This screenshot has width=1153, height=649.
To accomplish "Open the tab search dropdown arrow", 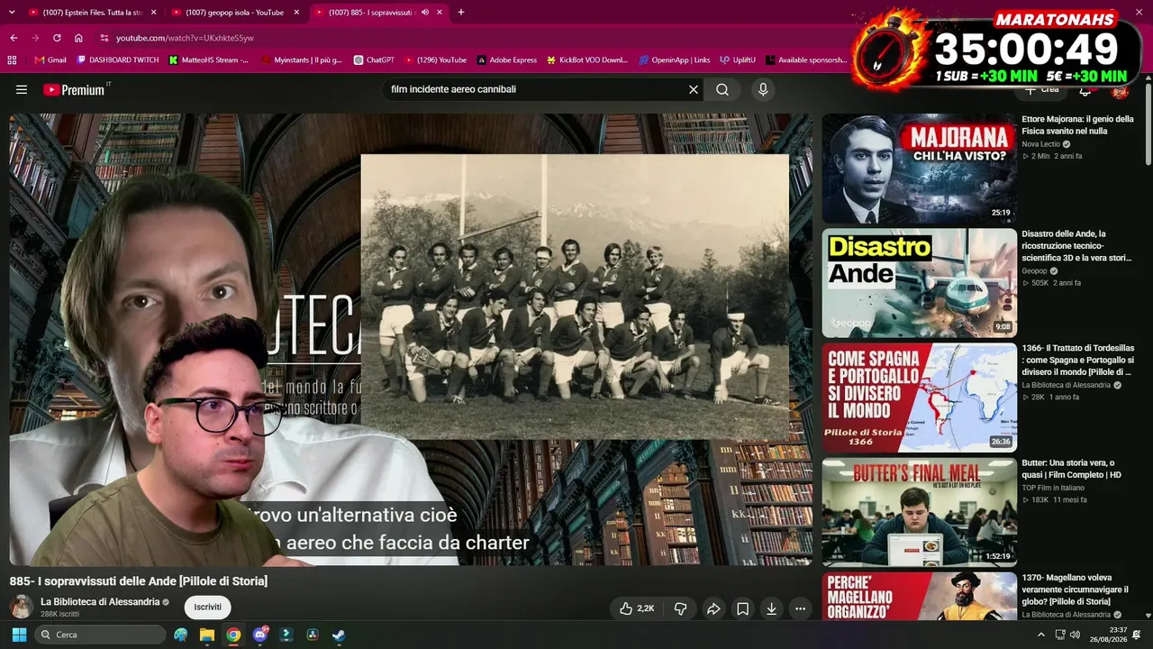I will (x=12, y=13).
